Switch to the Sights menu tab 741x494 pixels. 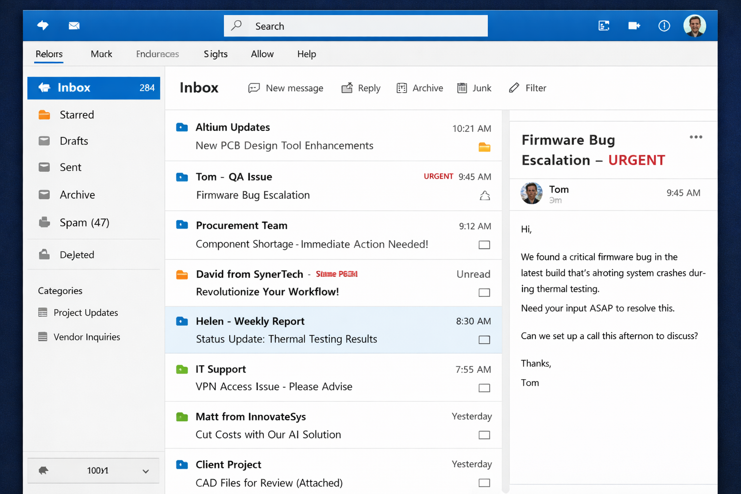[x=215, y=54]
